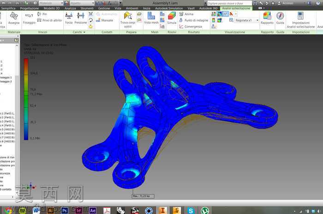The image size is (323, 214).
Task: Open Impostazioni Analisi sollecitazione settings
Action: point(301,20)
